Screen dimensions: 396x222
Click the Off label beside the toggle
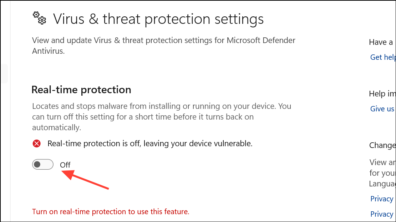tap(65, 165)
